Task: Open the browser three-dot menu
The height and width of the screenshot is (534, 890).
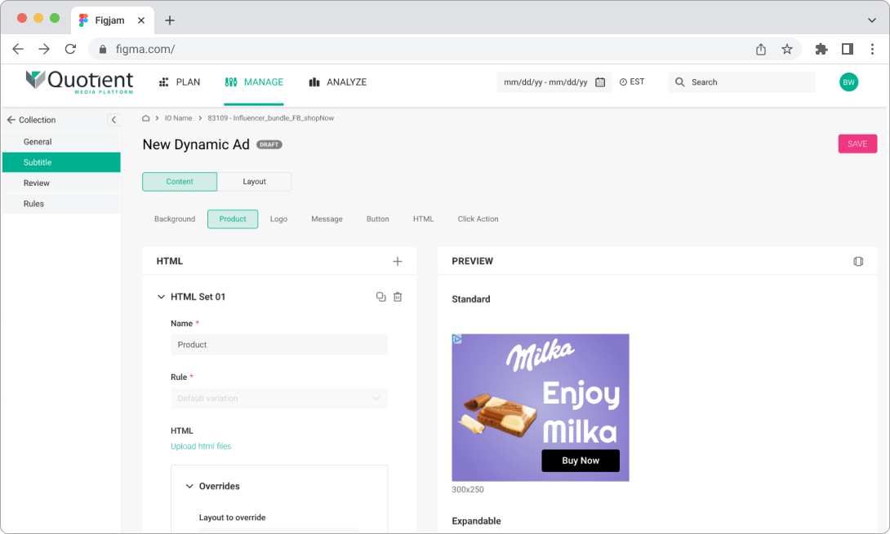Action: click(872, 49)
